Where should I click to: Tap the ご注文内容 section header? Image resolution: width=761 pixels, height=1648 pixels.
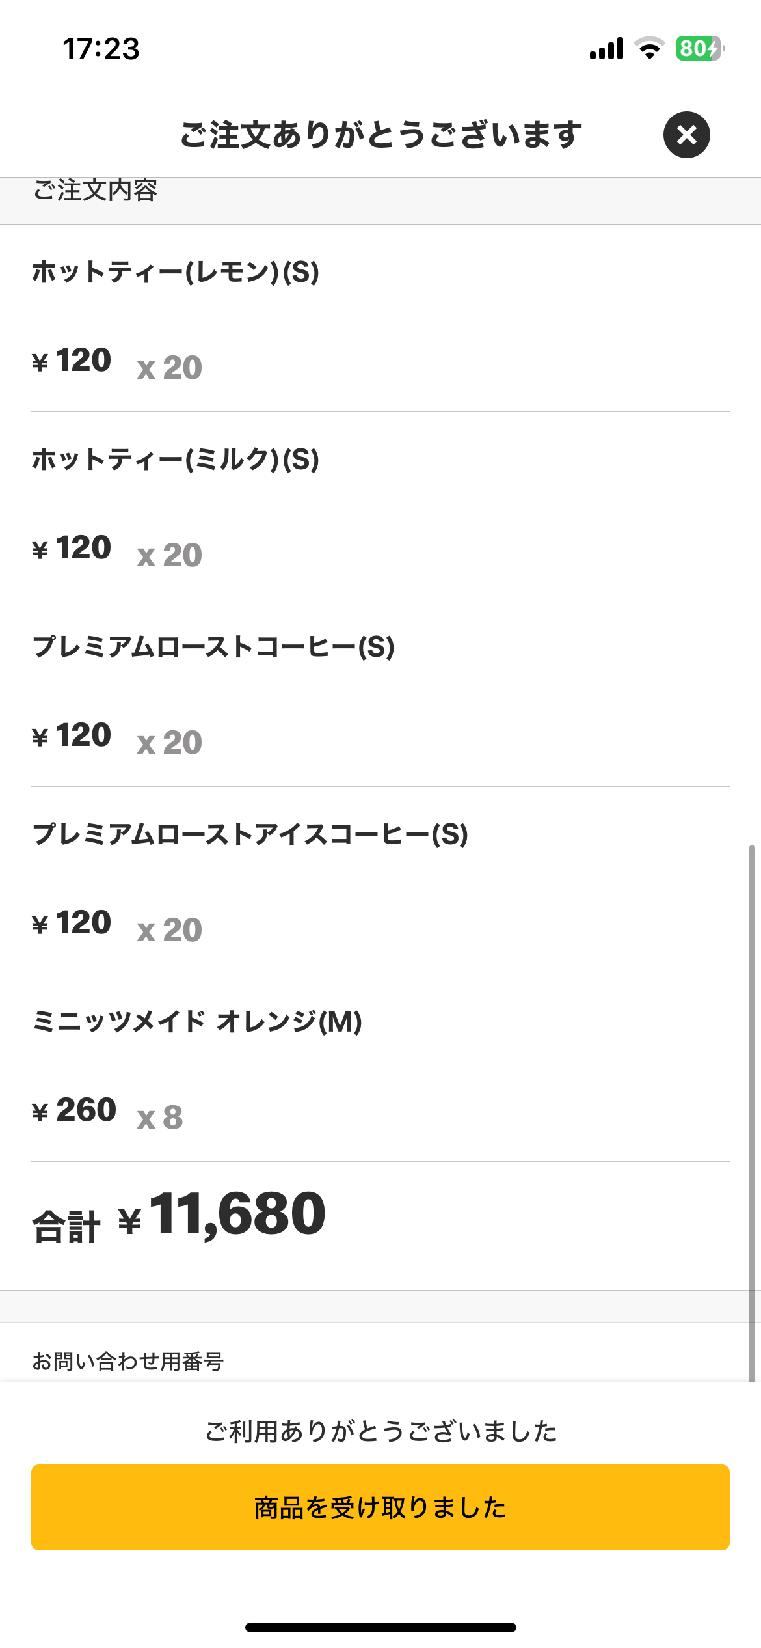click(95, 191)
